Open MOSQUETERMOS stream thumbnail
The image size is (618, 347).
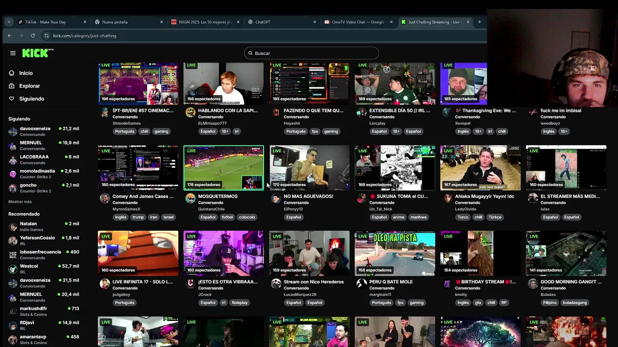click(x=224, y=168)
